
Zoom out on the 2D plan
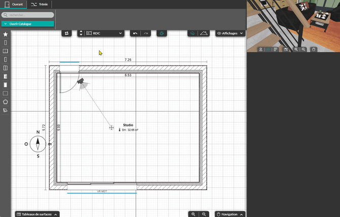click(204, 214)
